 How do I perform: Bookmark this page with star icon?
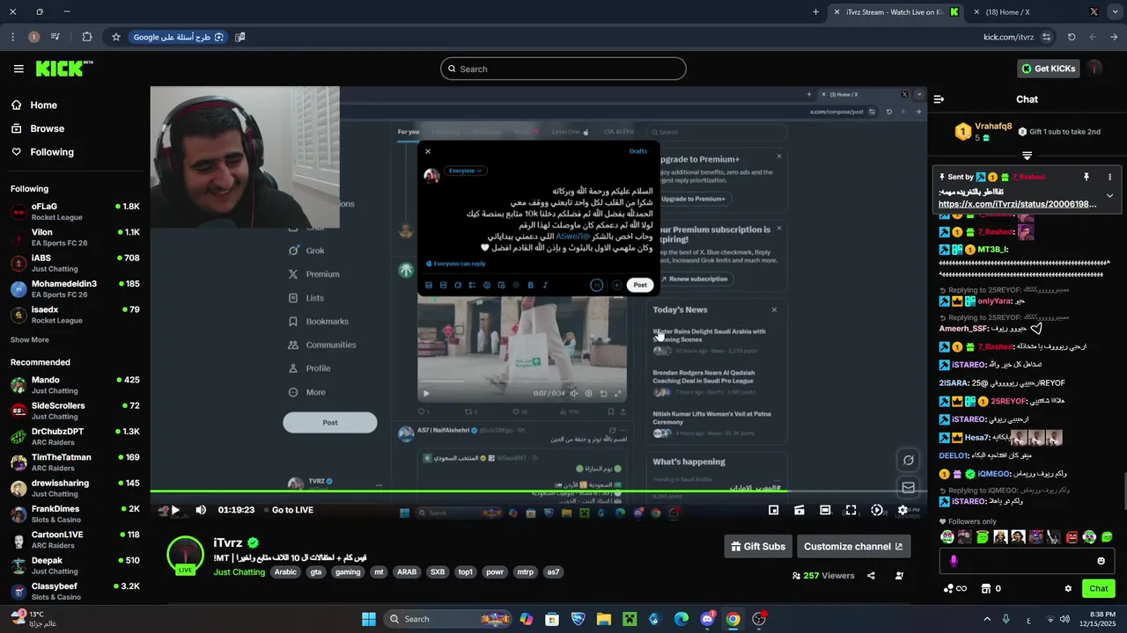[115, 37]
